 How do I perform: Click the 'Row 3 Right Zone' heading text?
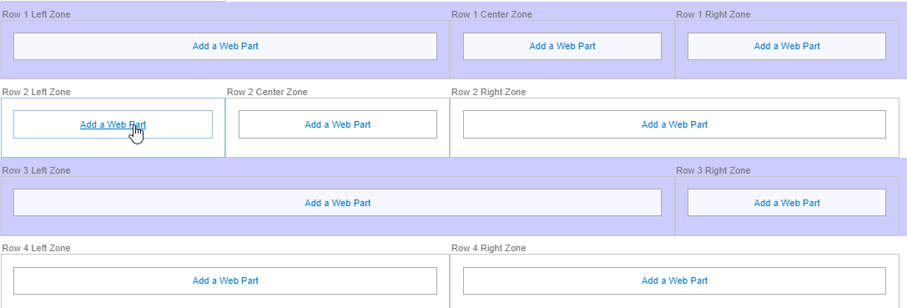tap(713, 170)
